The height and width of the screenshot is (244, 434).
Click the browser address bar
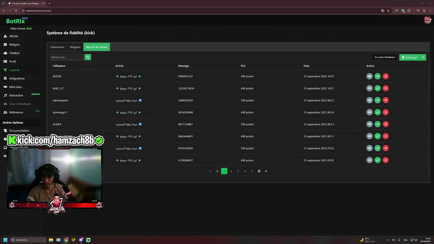pos(200,11)
